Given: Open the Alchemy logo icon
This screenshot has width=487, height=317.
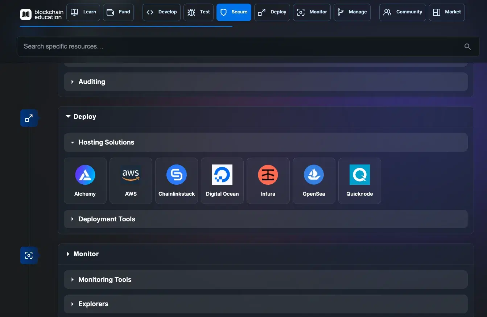Looking at the screenshot, I should [85, 175].
